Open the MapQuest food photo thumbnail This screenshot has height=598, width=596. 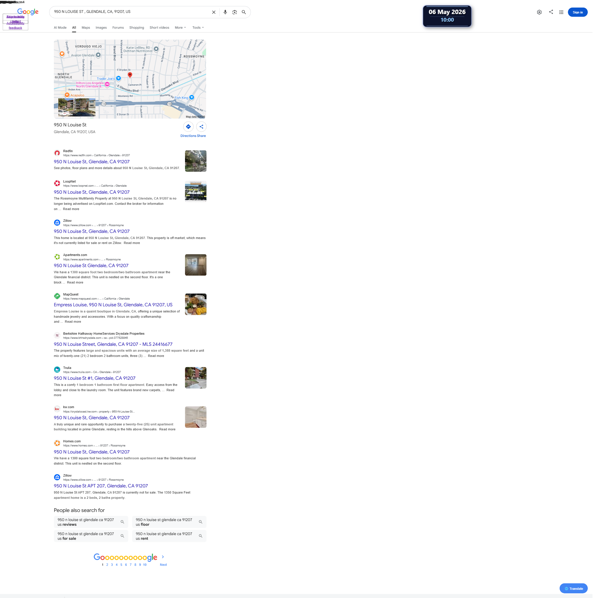[x=196, y=304]
